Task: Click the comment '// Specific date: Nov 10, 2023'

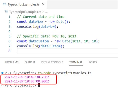Action: coord(47,36)
